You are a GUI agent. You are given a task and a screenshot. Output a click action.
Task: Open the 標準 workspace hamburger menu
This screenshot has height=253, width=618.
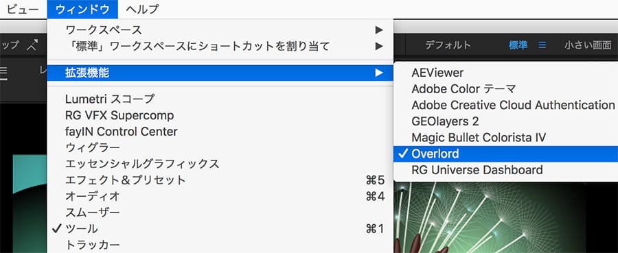pos(542,46)
